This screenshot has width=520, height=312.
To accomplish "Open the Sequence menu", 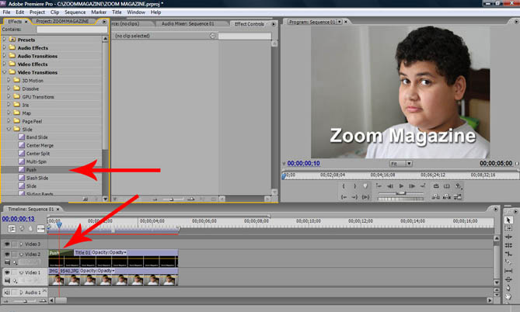I will tap(75, 13).
